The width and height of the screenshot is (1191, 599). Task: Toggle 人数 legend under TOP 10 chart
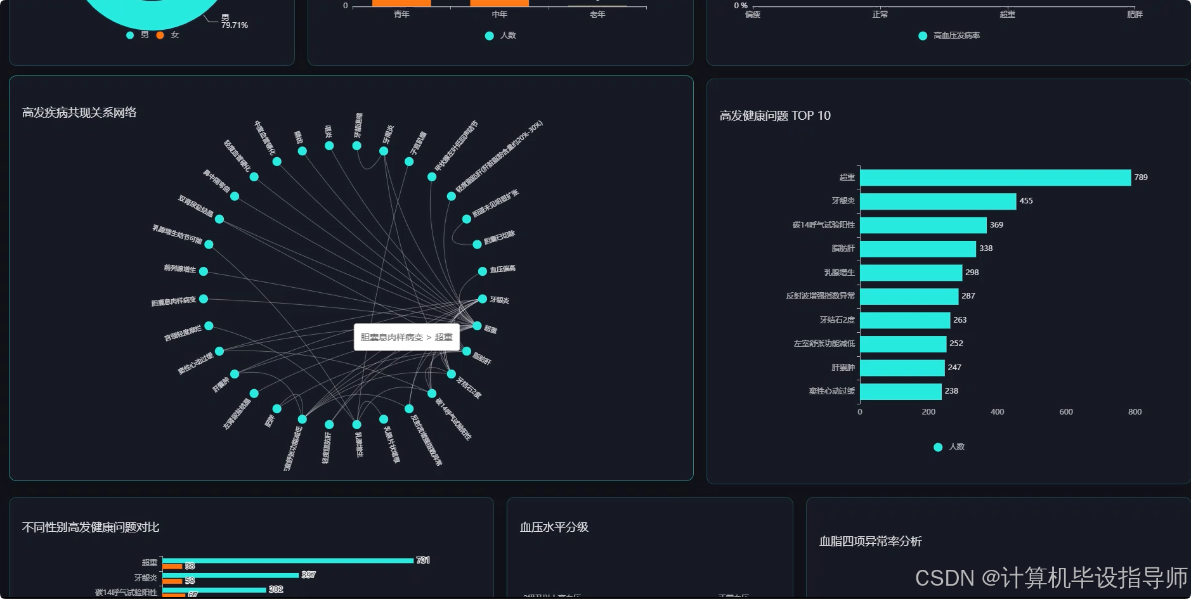pyautogui.click(x=949, y=447)
